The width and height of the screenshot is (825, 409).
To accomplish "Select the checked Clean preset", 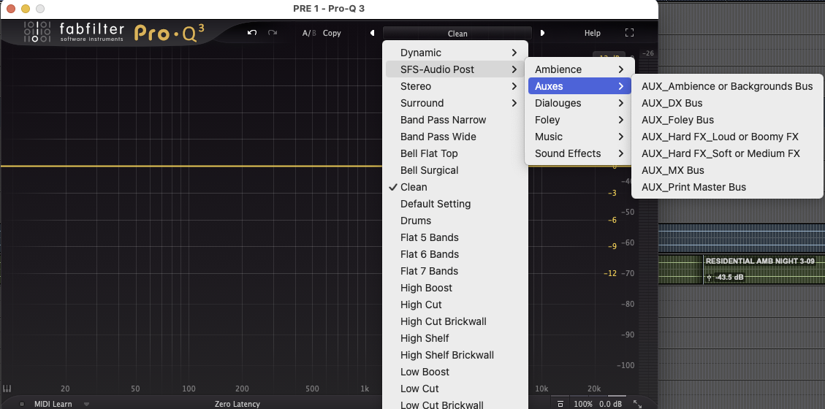I will coord(414,187).
